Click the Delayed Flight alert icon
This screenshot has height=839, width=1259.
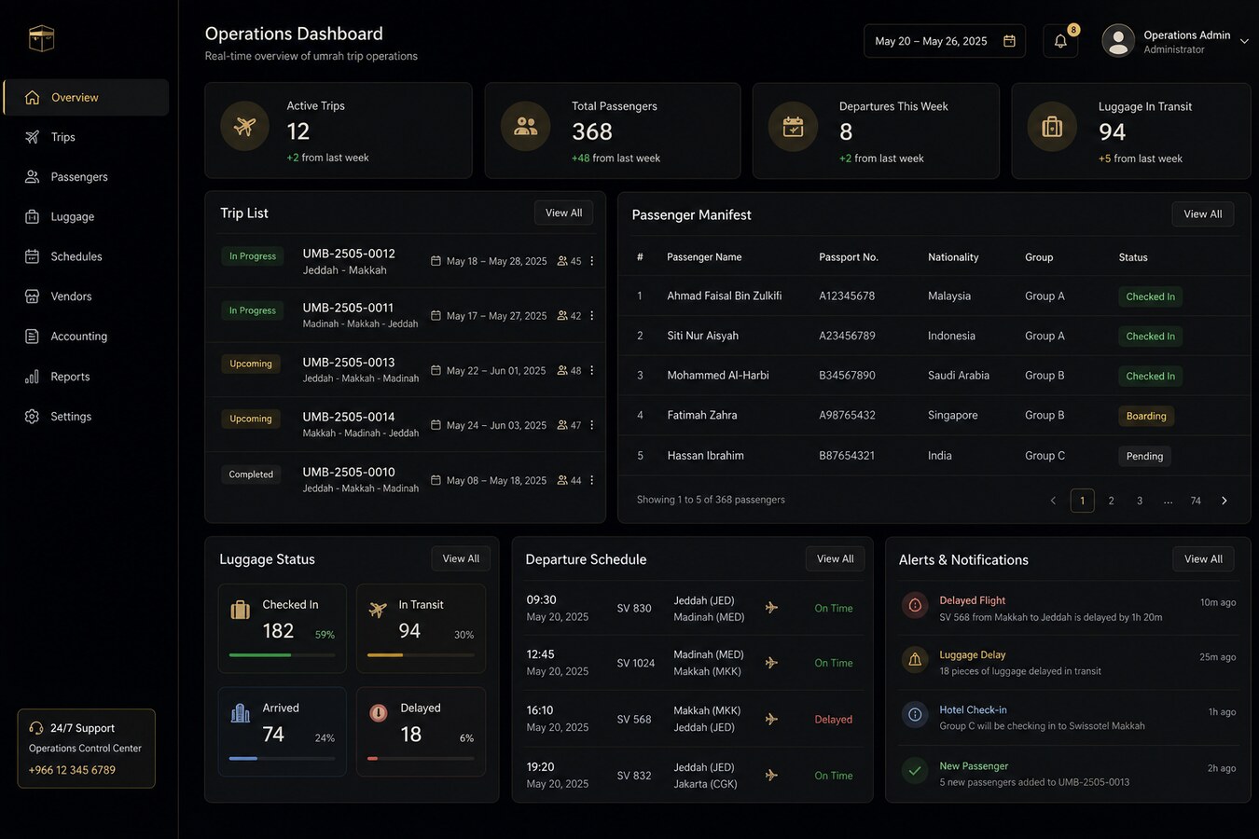click(x=915, y=606)
